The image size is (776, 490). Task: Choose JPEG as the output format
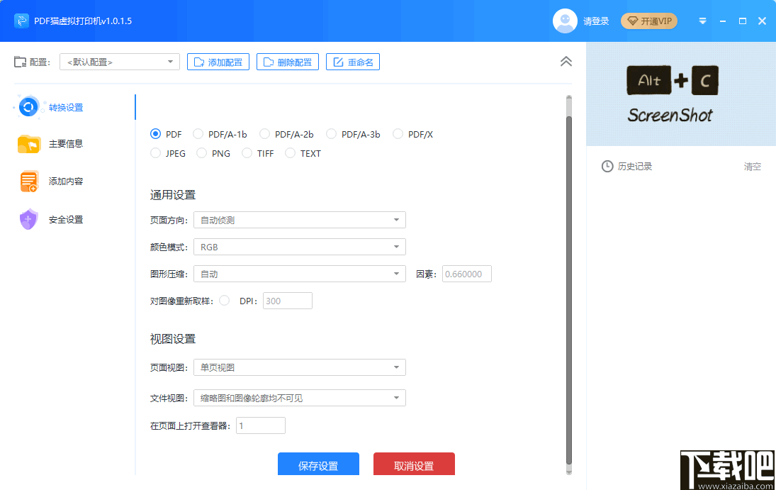[156, 152]
